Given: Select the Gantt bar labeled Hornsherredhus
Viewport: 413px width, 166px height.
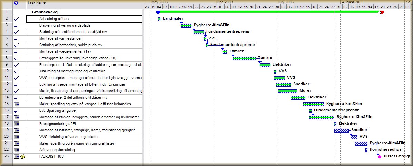Looking at the screenshot, I should [x=366, y=150].
